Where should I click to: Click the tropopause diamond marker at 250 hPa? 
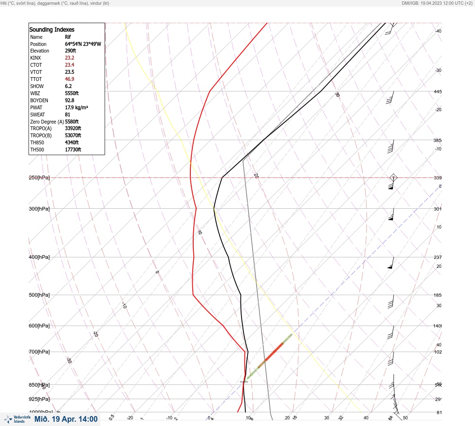tap(393, 177)
